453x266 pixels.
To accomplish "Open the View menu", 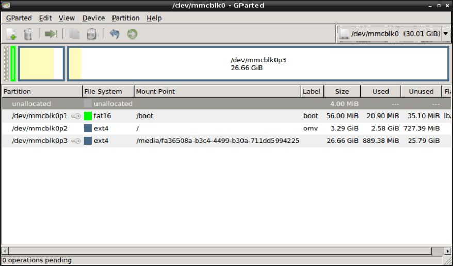I will 67,18.
